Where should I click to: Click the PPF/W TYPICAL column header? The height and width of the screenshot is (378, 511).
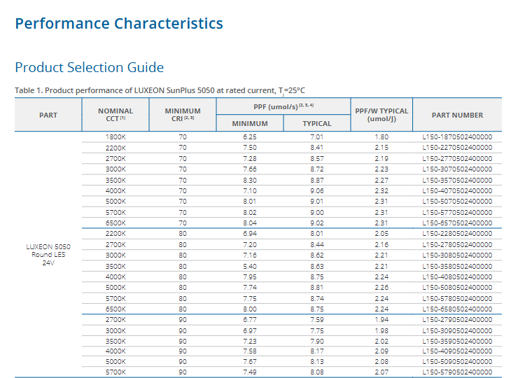click(381, 115)
